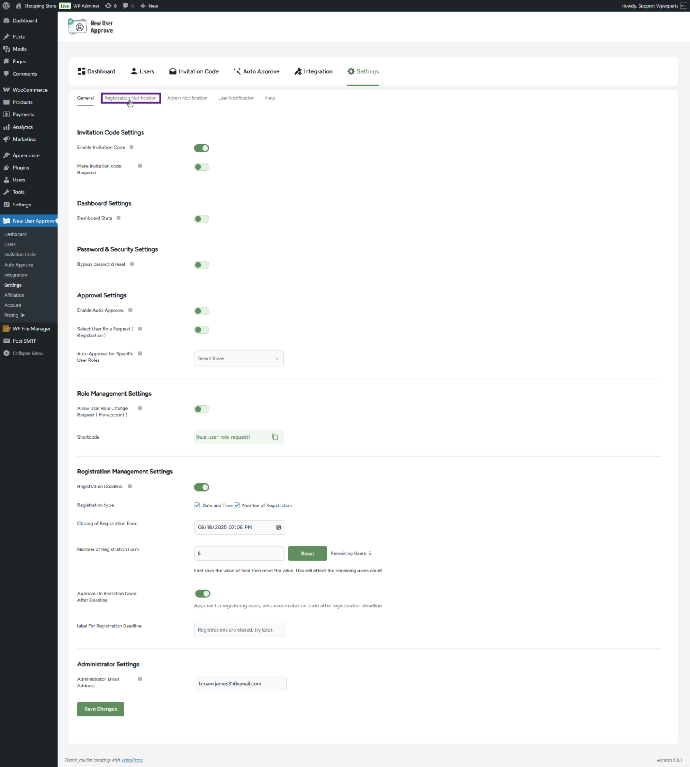Click WordPress logo in admin bar
The height and width of the screenshot is (767, 690).
(x=6, y=6)
